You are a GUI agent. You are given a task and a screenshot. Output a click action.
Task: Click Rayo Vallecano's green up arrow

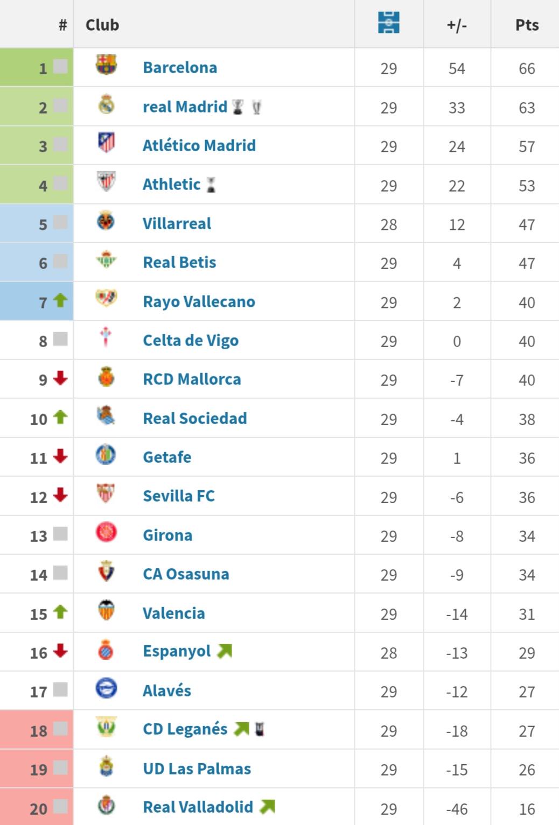click(60, 300)
